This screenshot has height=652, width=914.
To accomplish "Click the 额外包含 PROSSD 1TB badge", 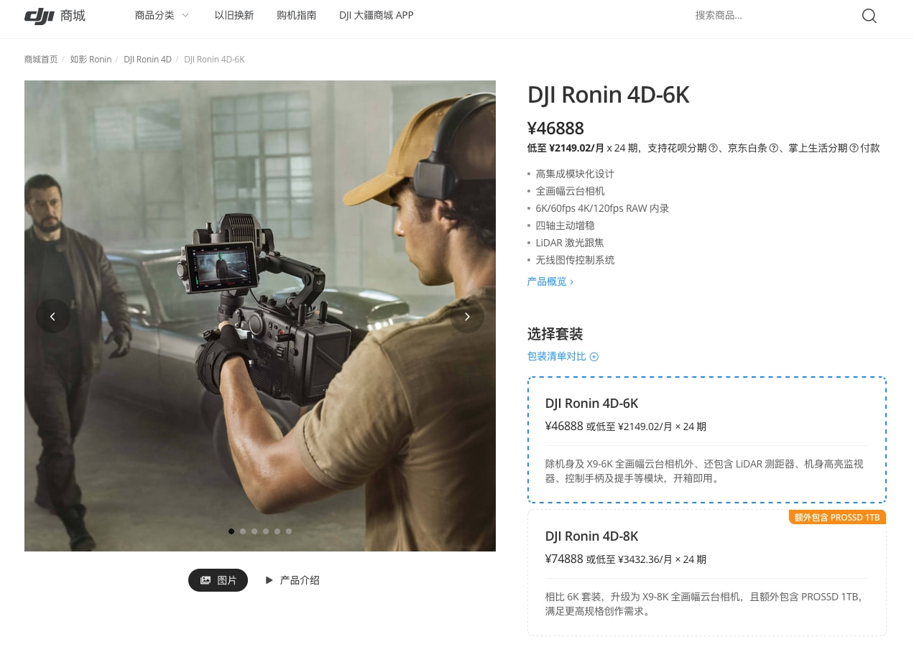I will pos(837,517).
